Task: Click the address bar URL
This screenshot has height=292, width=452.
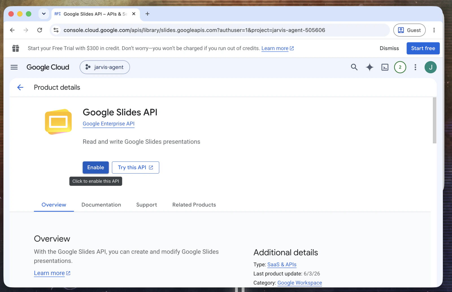Action: click(x=194, y=30)
